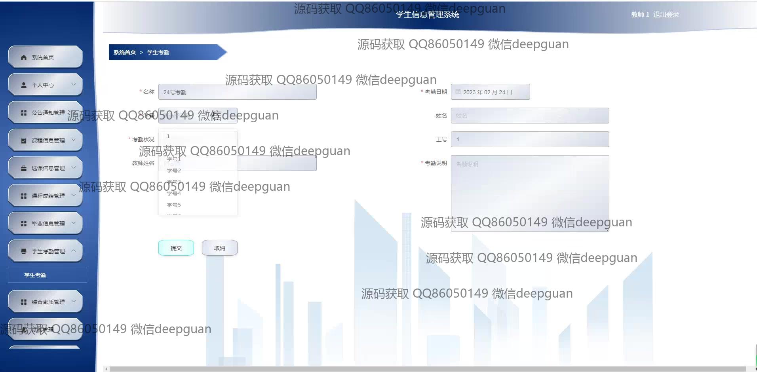
Task: Expand the 个人中心 menu chevron
Action: tap(74, 84)
